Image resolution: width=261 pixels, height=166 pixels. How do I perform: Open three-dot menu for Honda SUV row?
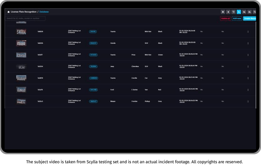pos(248,43)
